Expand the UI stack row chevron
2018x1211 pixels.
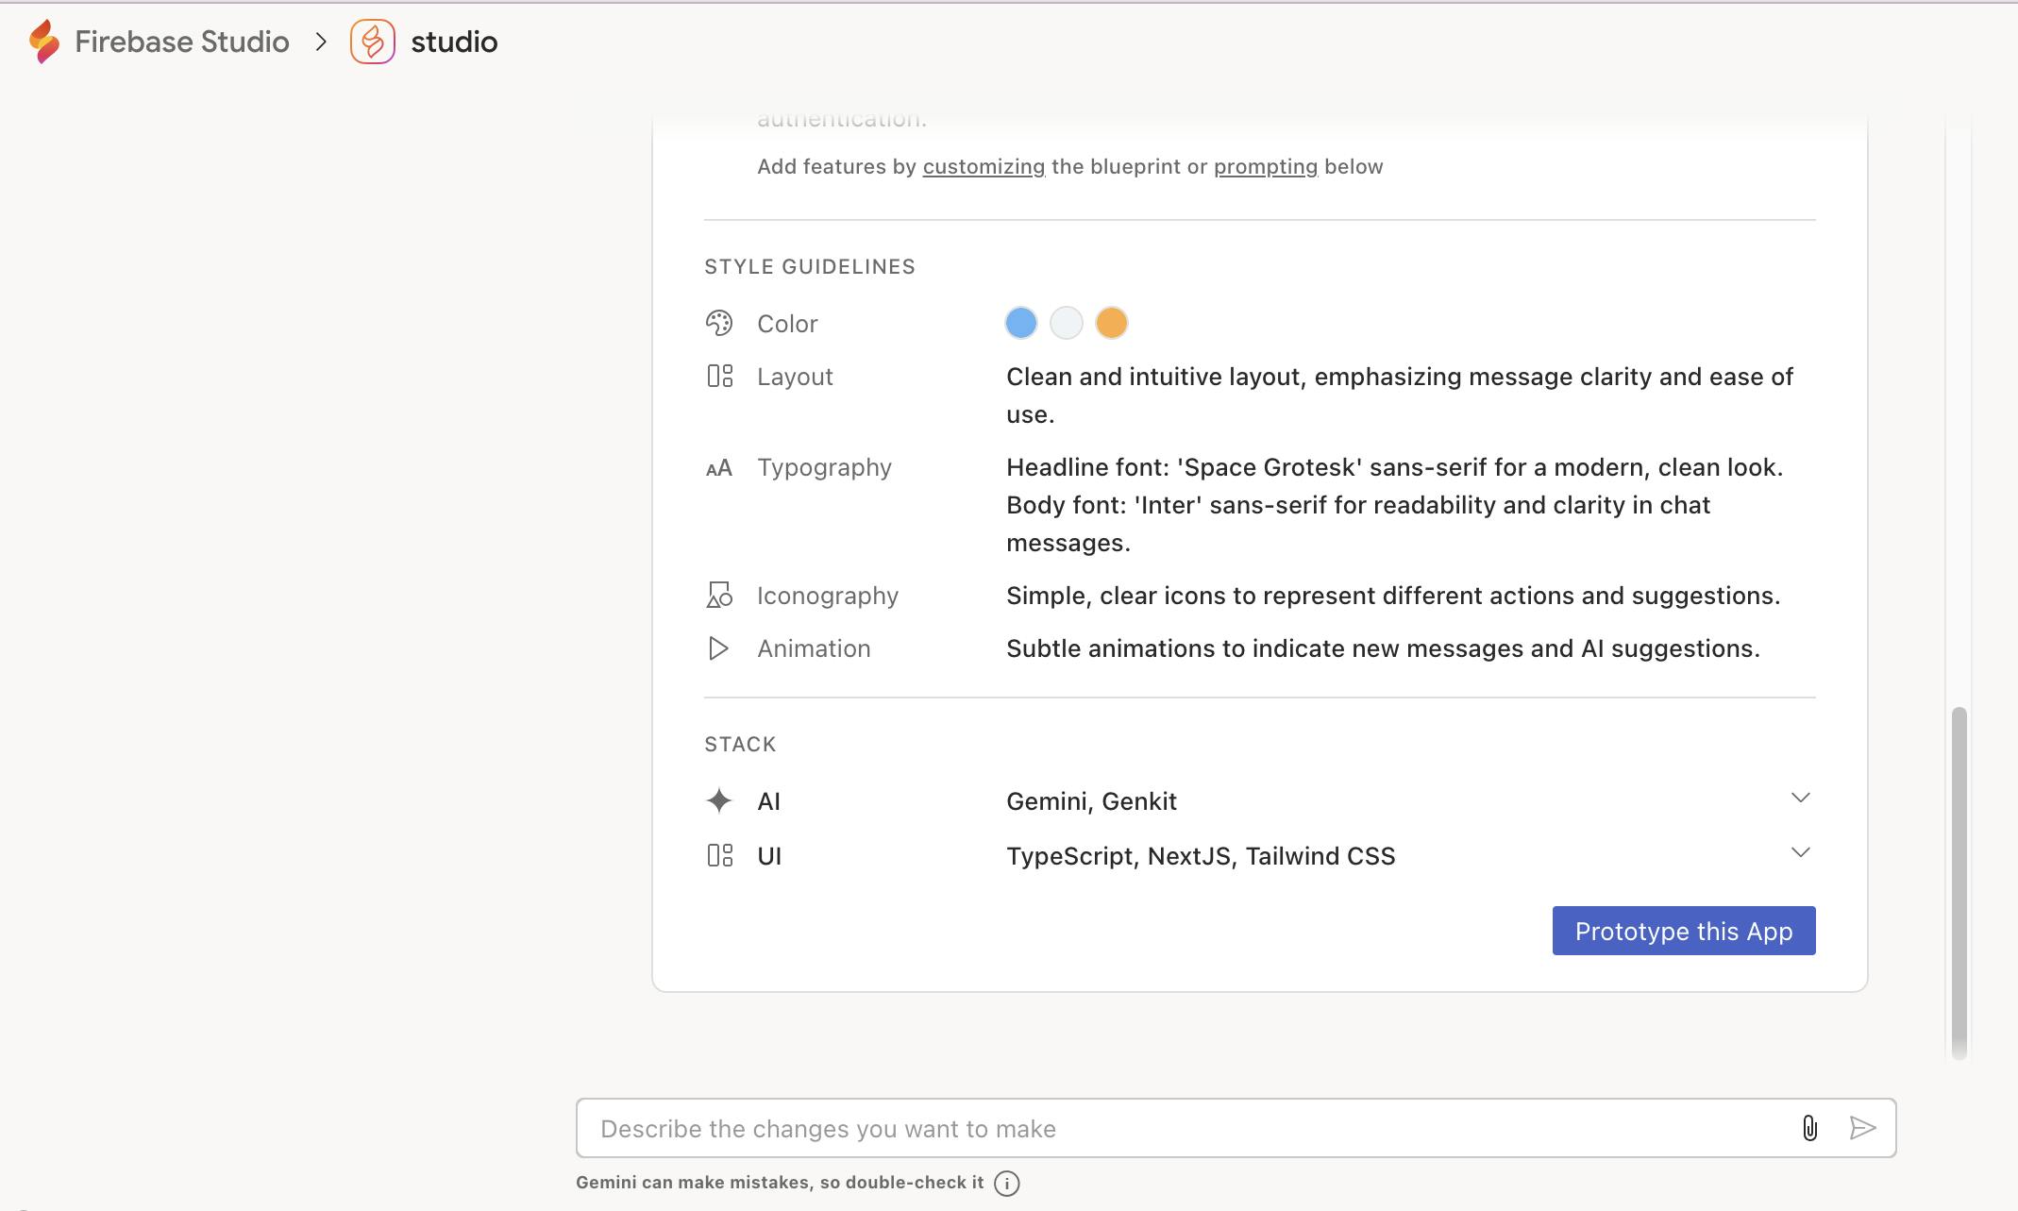[x=1800, y=853]
